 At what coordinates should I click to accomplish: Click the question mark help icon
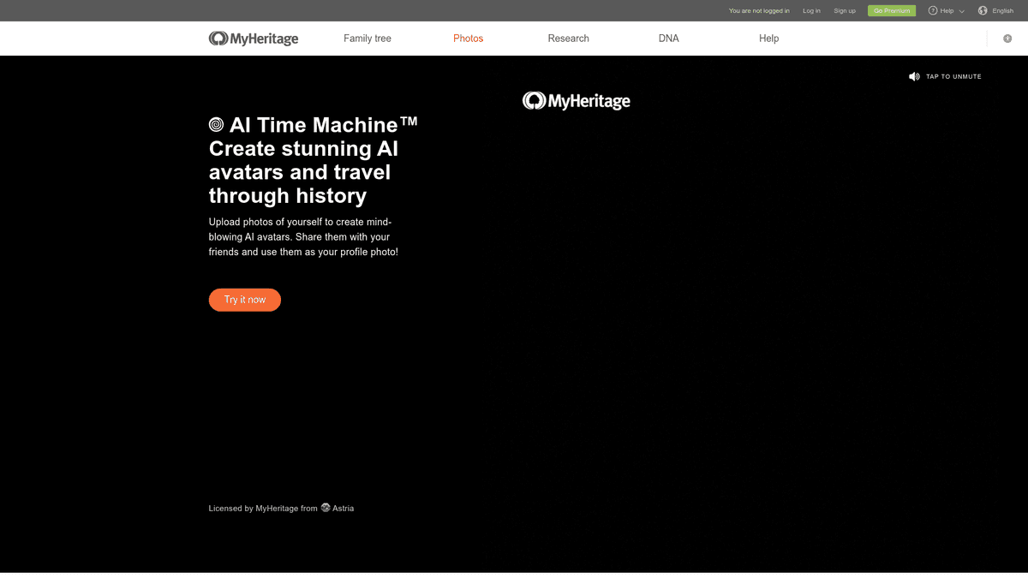(933, 11)
